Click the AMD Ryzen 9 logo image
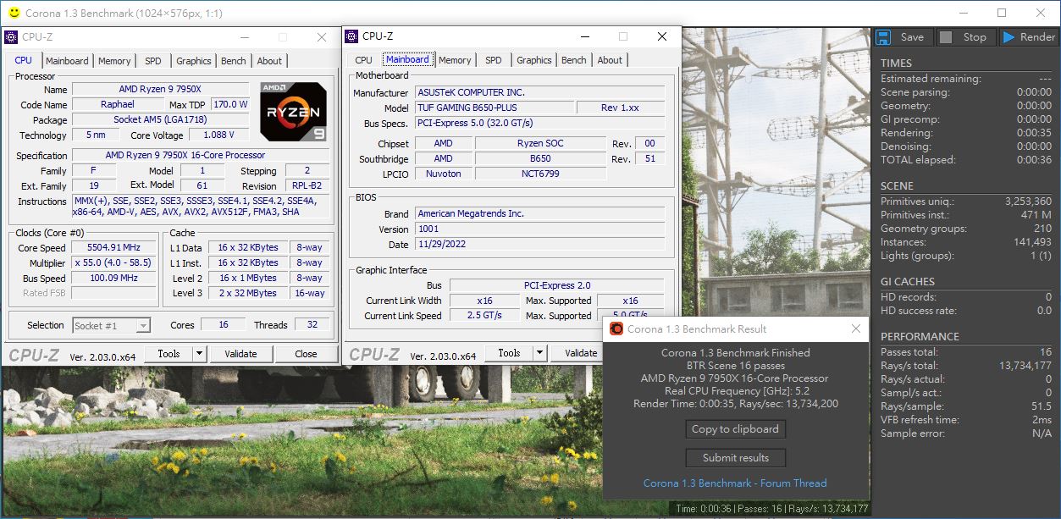Screen dimensions: 1061x519 click(293, 111)
